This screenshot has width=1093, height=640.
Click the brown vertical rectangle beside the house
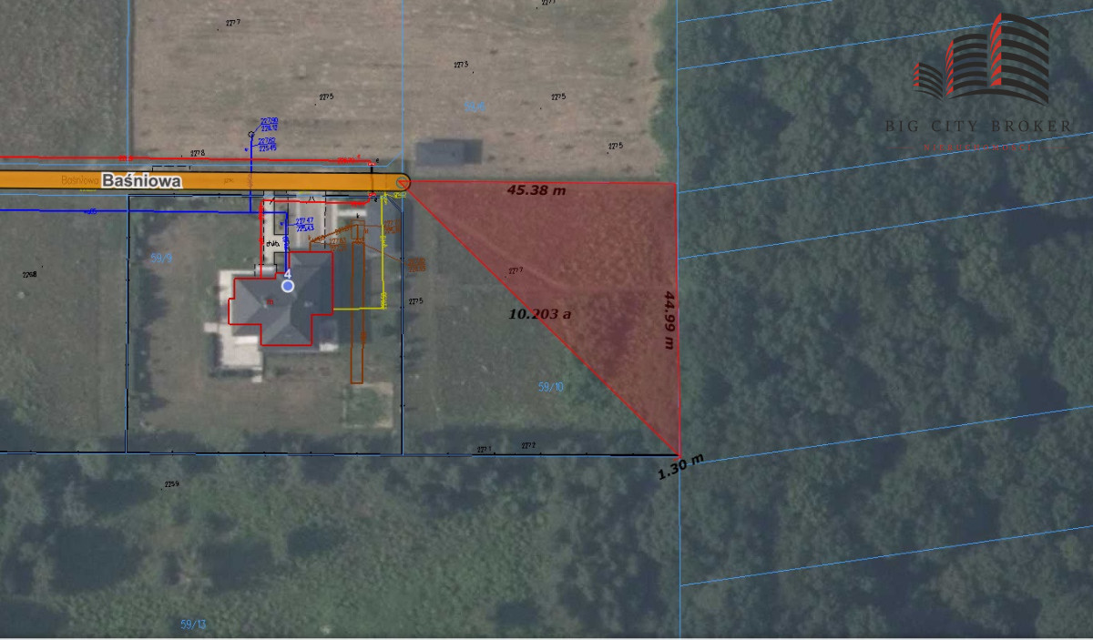pos(357,314)
